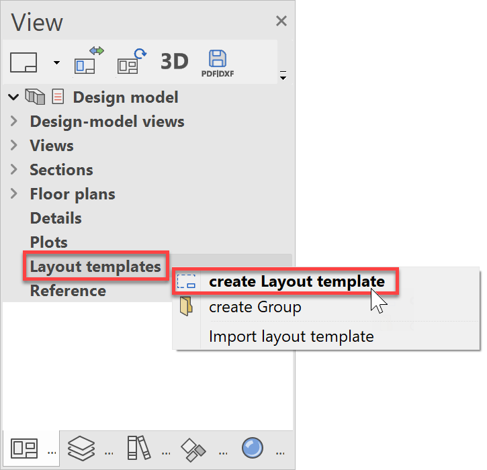This screenshot has height=470, width=487.
Task: Switch to the Library books panel tab
Action: [x=139, y=448]
